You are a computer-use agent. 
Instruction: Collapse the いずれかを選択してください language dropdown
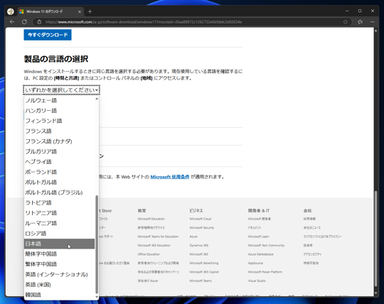click(x=61, y=90)
